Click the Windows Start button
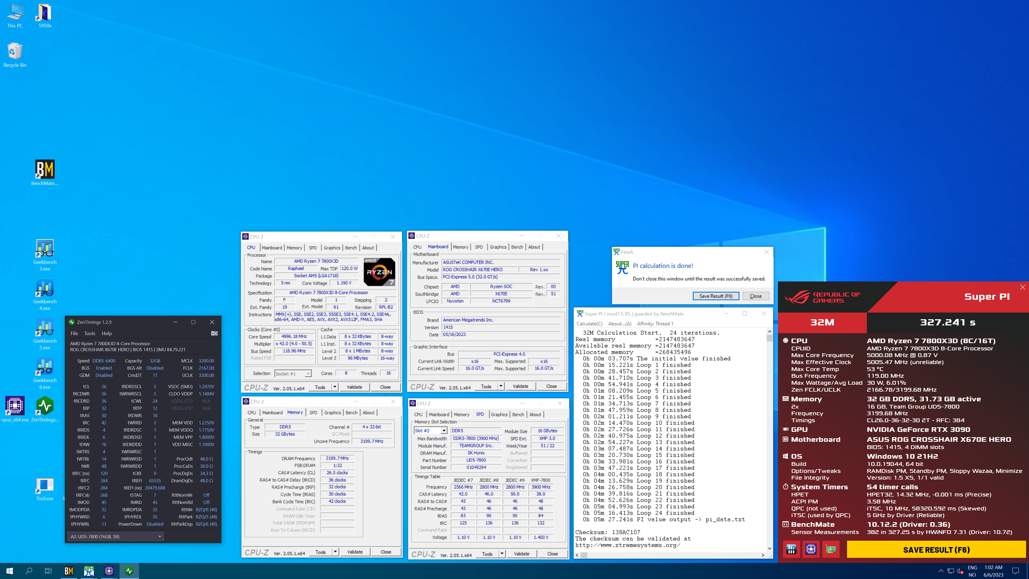This screenshot has height=579, width=1029. point(10,571)
